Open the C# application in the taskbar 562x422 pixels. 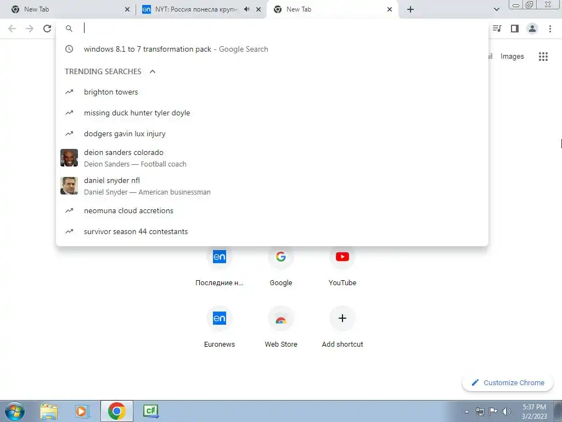tap(150, 411)
